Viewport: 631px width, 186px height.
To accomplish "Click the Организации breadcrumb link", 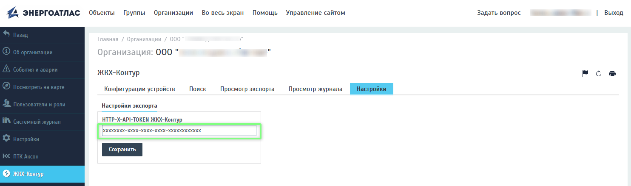I will tap(144, 39).
